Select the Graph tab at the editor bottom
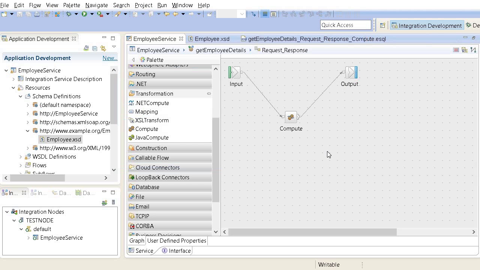The image size is (480, 270). tap(137, 241)
